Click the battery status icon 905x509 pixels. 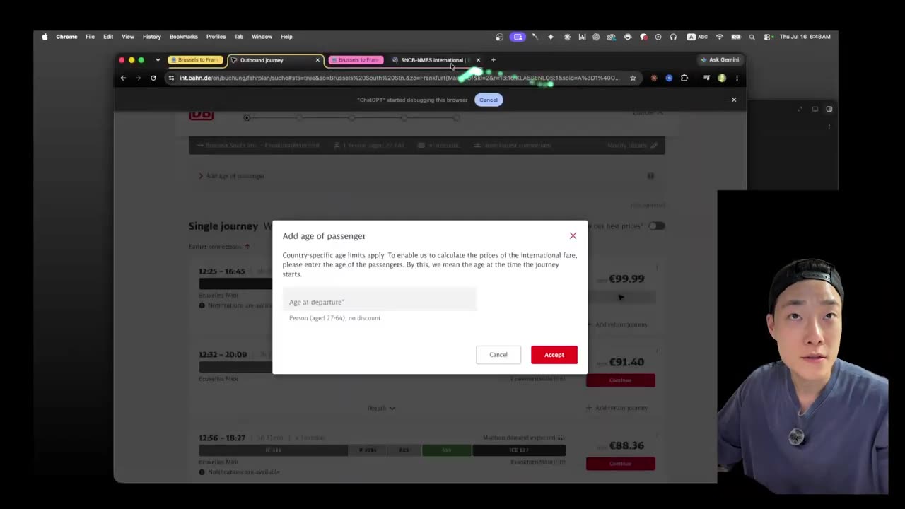click(x=736, y=37)
